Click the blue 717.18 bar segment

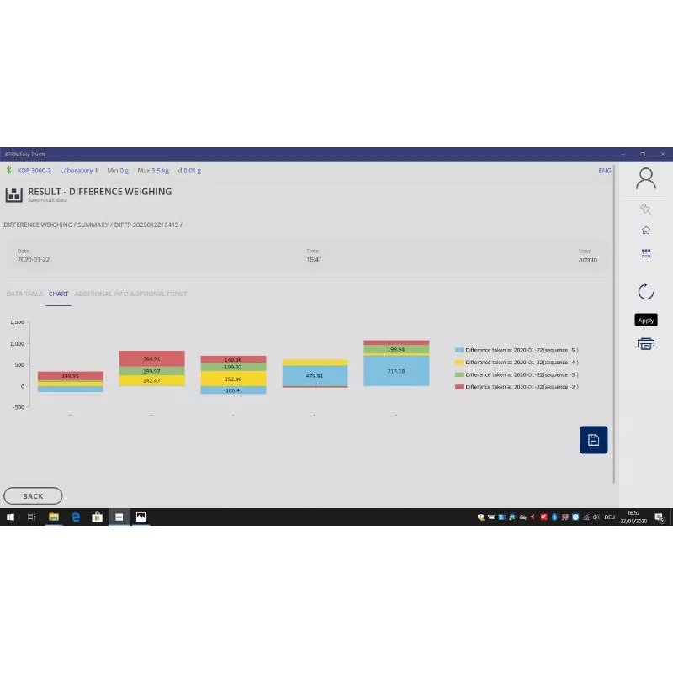[x=395, y=371]
